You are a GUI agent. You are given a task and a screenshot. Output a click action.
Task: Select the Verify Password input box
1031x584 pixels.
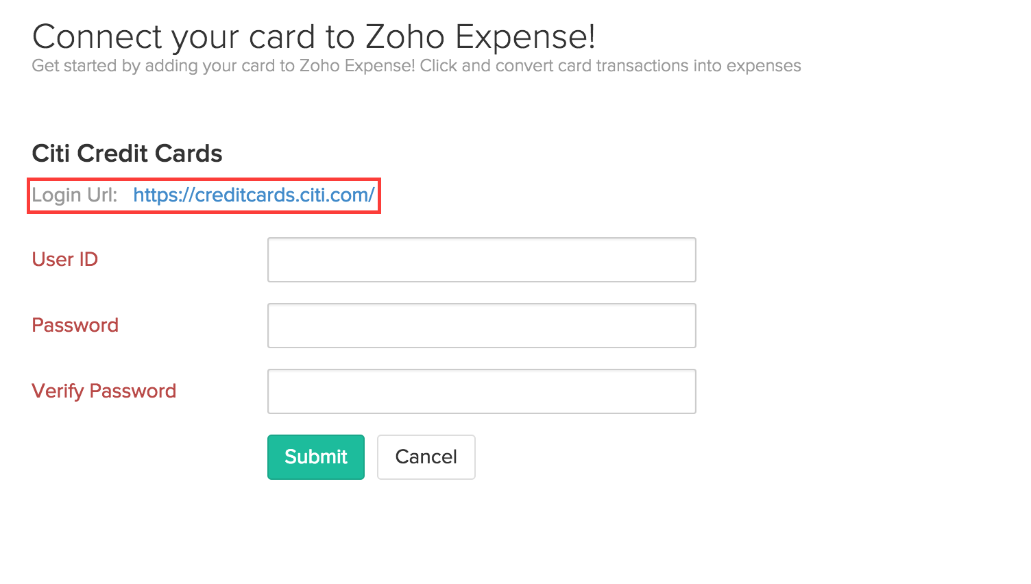click(481, 391)
